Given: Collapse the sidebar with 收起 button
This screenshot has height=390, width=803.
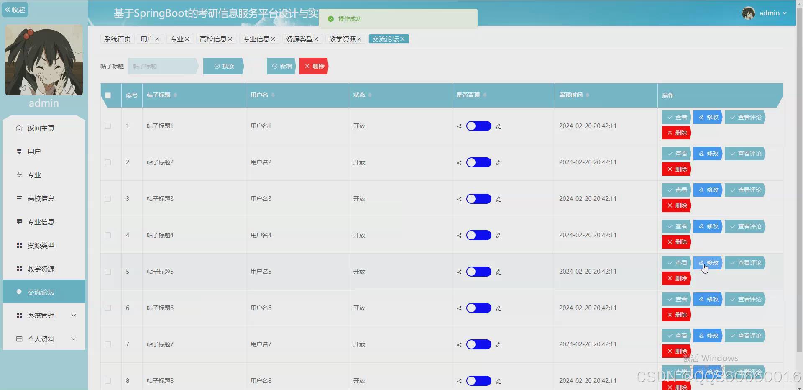Looking at the screenshot, I should 15,10.
